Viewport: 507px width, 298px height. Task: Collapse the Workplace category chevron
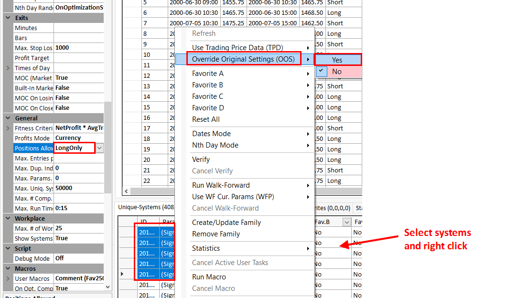click(x=8, y=218)
